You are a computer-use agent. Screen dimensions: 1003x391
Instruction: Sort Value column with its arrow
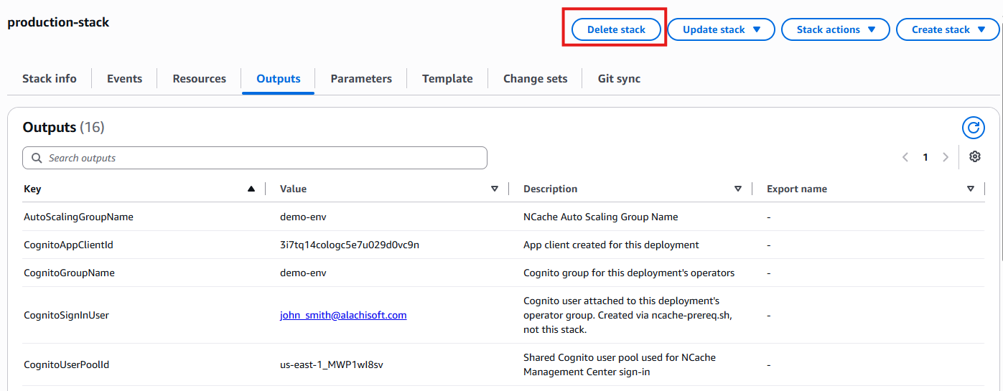click(x=495, y=189)
